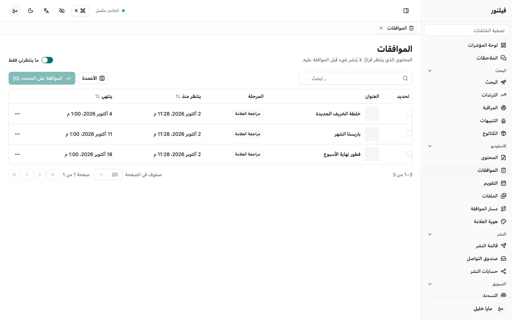Open user avatar مخ in top bar
Screen dimensions: 512x320
(15, 11)
